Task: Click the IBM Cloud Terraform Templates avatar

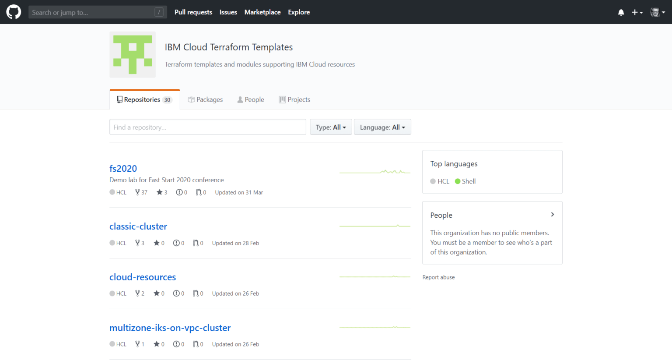Action: coord(133,55)
